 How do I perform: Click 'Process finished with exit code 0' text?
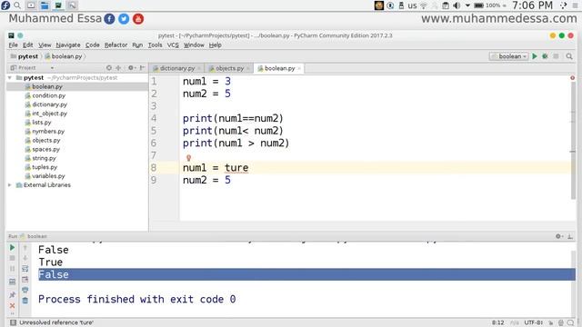click(x=137, y=299)
